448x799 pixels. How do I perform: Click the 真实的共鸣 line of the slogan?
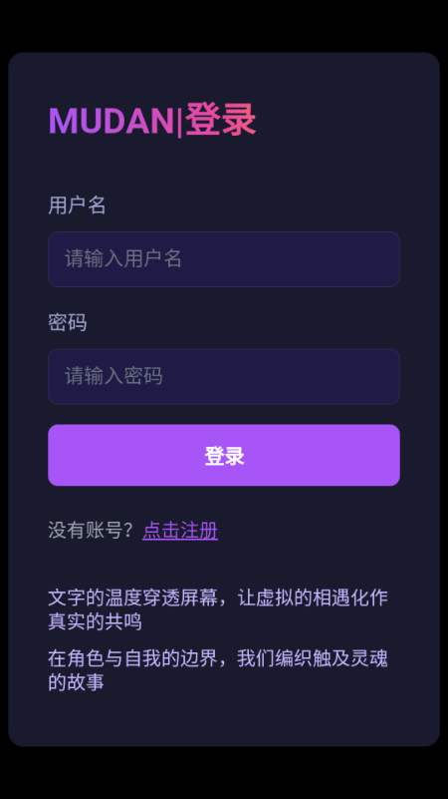96,621
